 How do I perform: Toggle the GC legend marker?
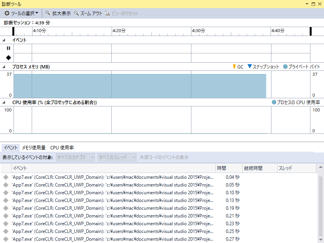pyautogui.click(x=234, y=67)
